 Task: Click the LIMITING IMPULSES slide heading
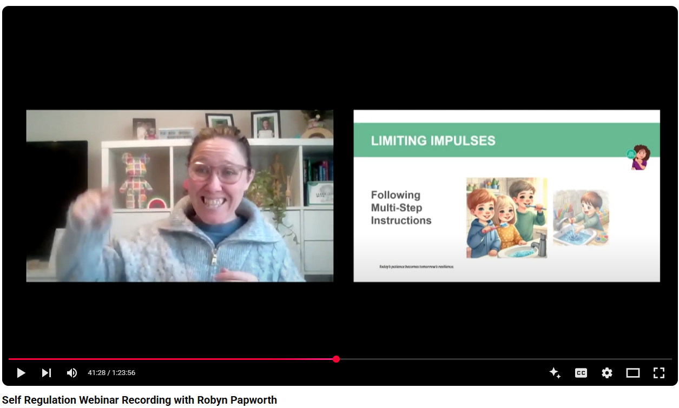tap(433, 141)
